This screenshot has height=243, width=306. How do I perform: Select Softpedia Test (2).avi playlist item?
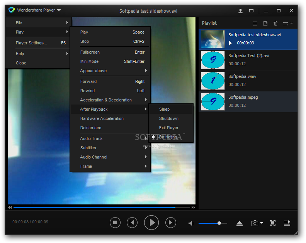coord(248,60)
